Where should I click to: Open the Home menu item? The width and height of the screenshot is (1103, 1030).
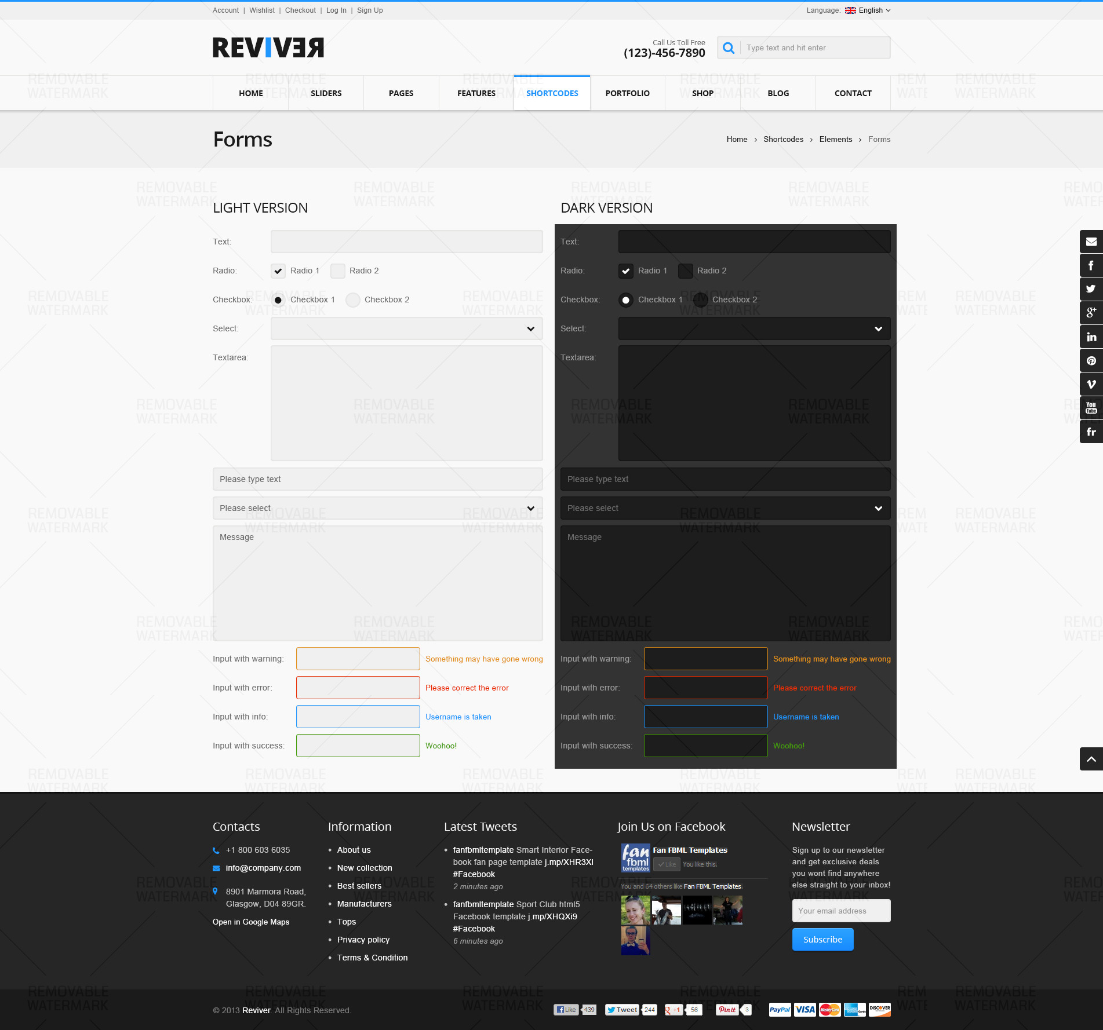(x=251, y=93)
